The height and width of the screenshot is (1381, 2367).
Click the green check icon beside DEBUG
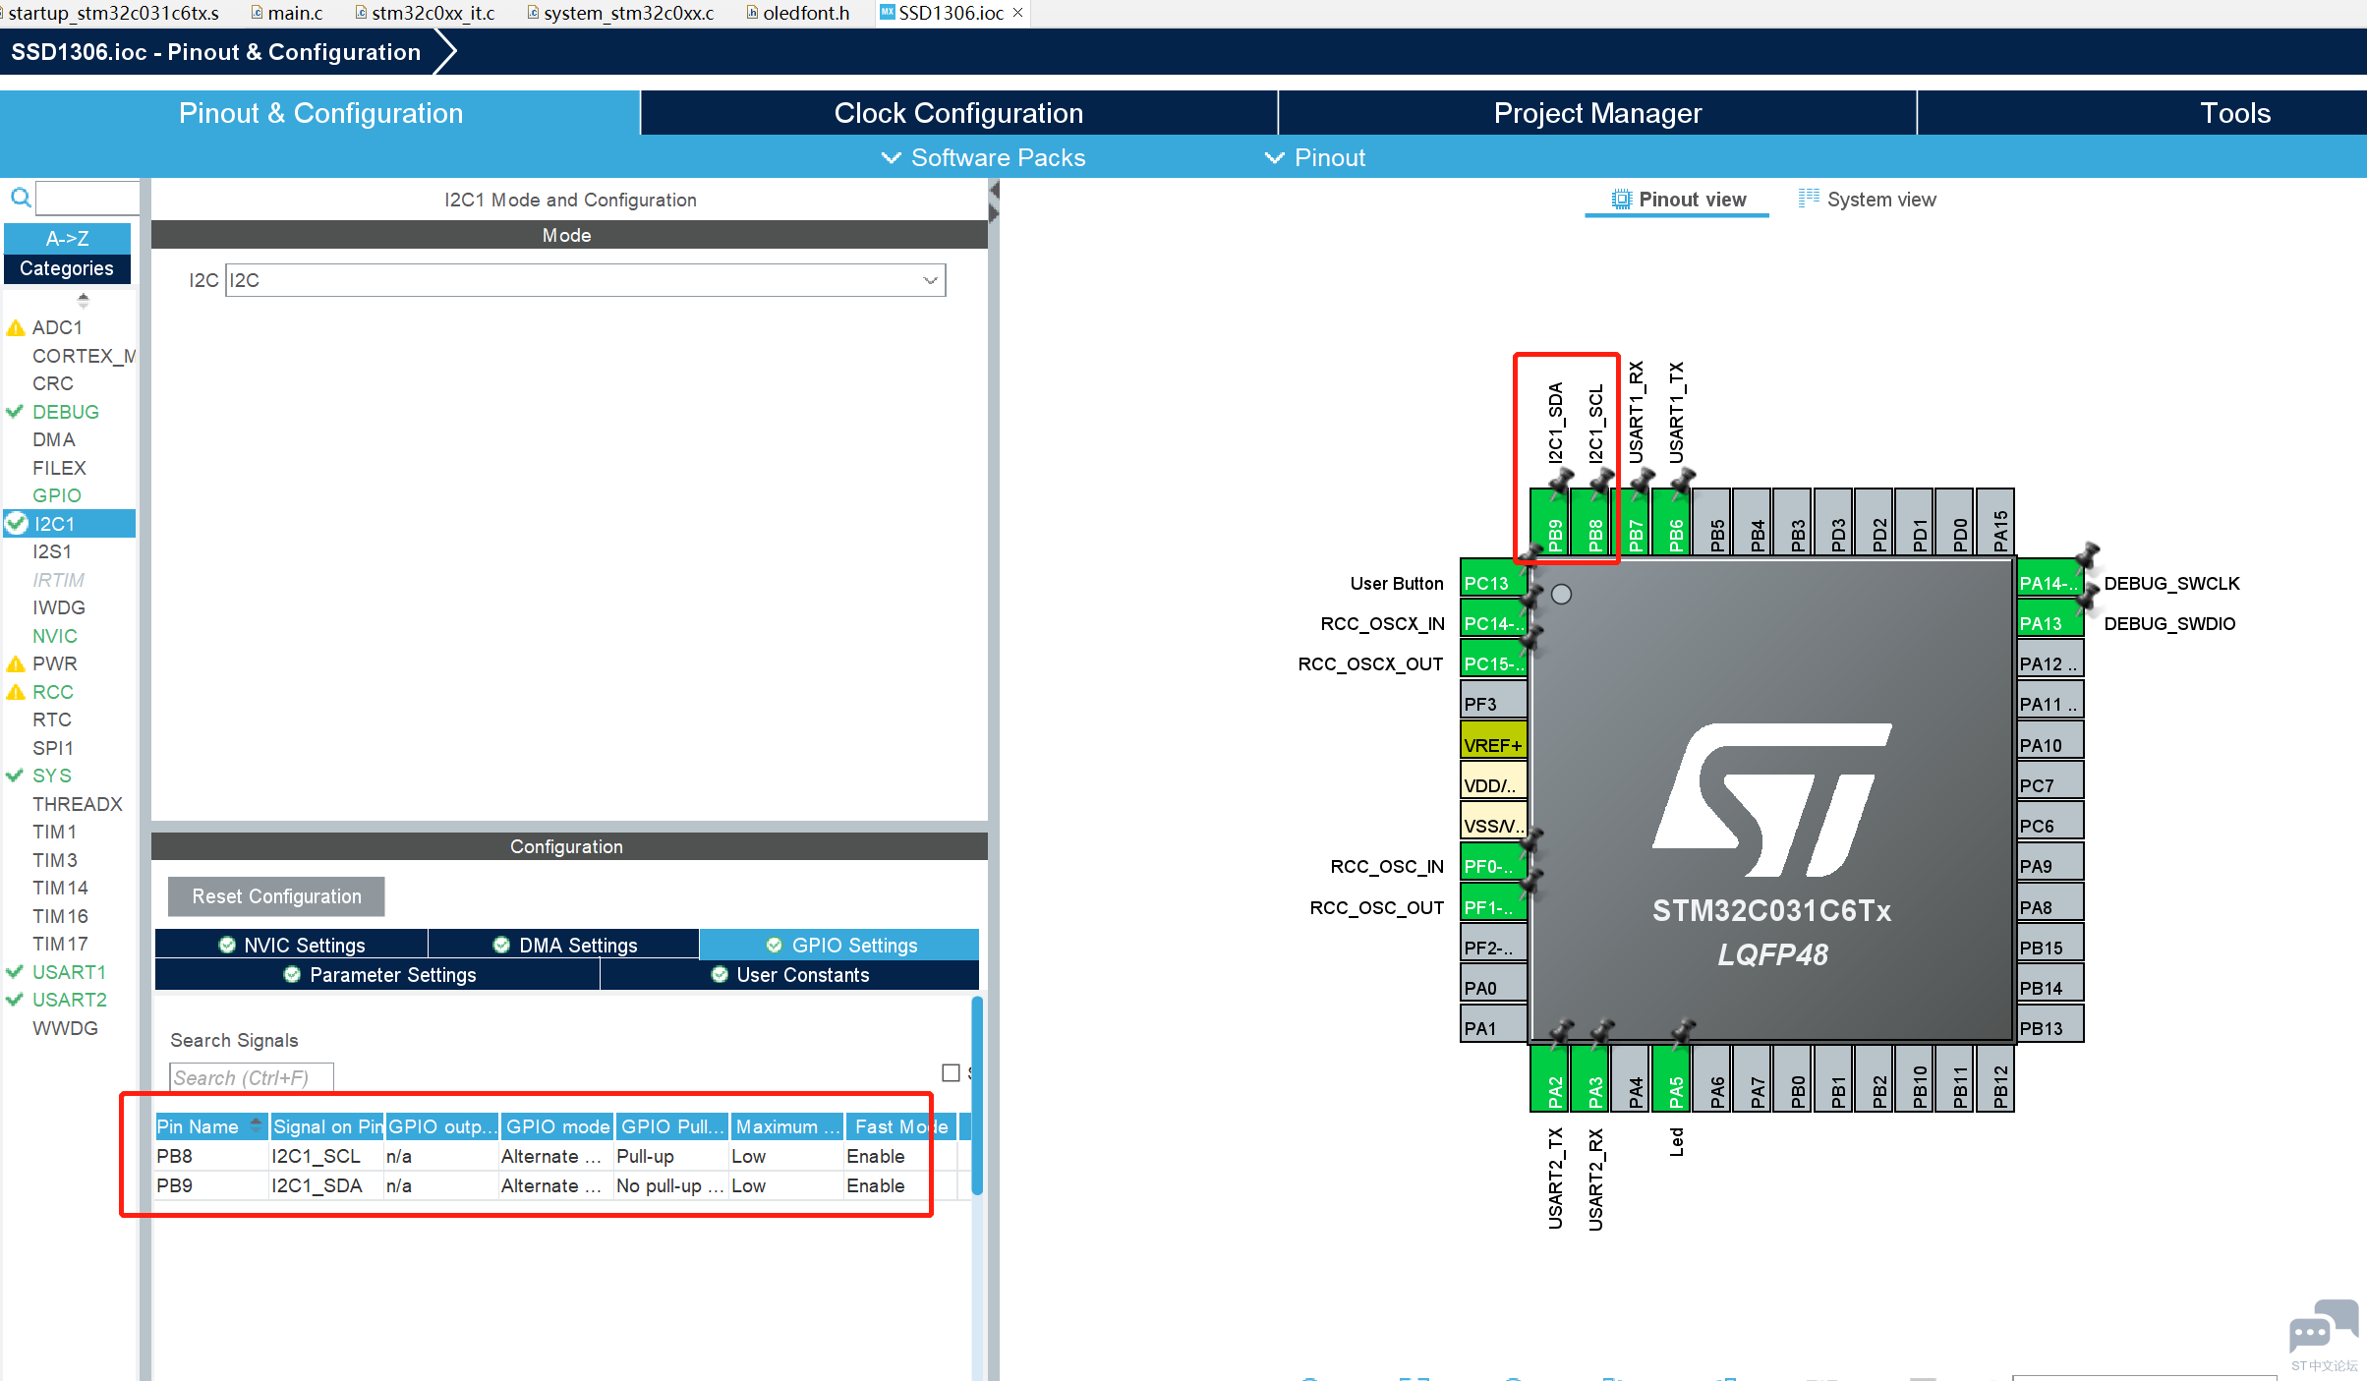click(15, 412)
